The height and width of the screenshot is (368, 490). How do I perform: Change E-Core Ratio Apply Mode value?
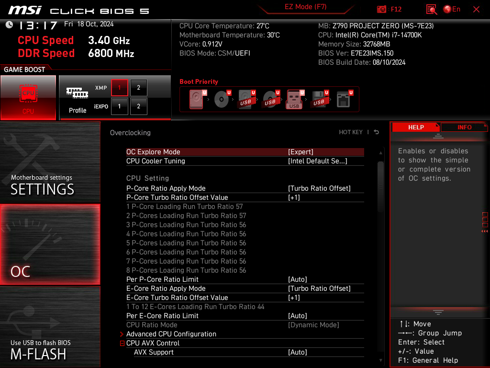319,288
